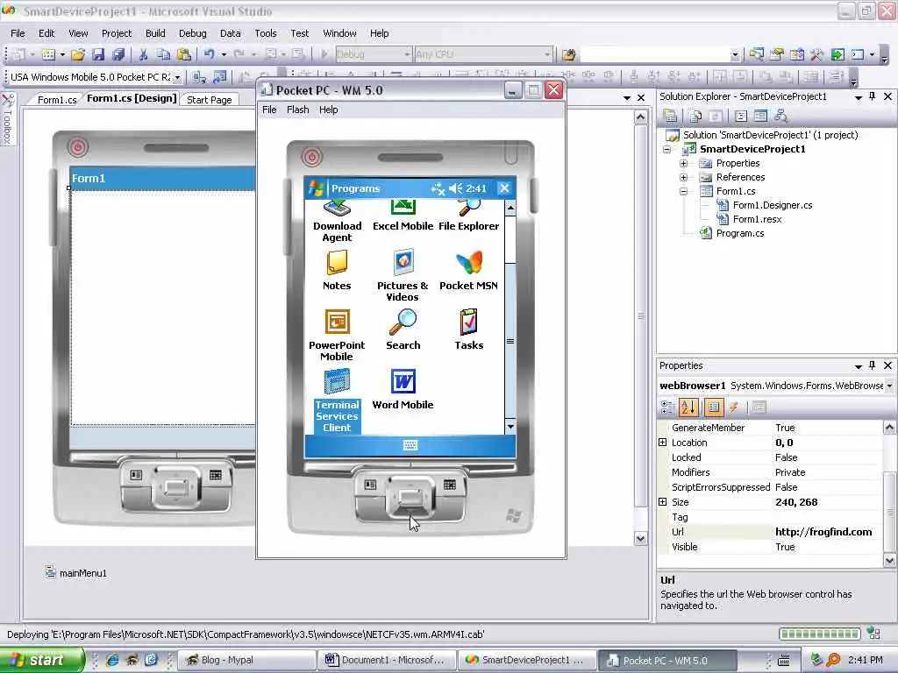Expand the Size property

[663, 502]
